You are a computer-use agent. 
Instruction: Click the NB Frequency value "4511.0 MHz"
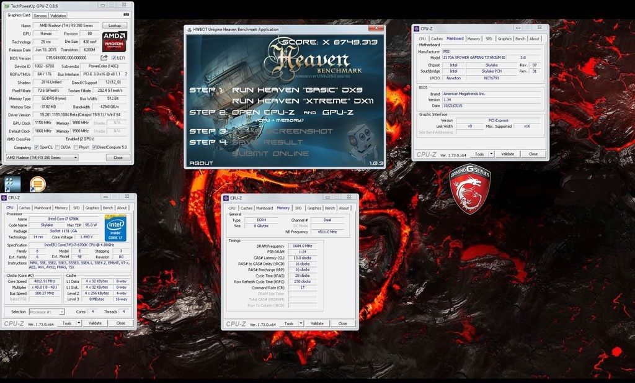click(x=327, y=232)
